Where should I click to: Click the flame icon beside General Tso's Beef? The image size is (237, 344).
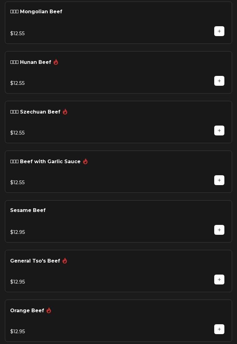[65, 261]
